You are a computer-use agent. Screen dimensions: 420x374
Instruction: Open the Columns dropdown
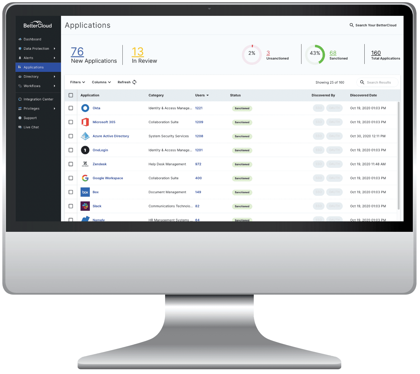click(101, 82)
